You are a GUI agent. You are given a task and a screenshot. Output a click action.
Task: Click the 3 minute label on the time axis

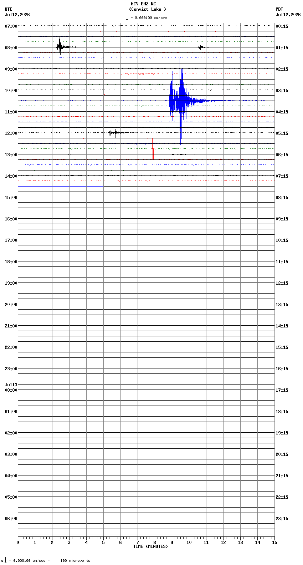coord(69,543)
